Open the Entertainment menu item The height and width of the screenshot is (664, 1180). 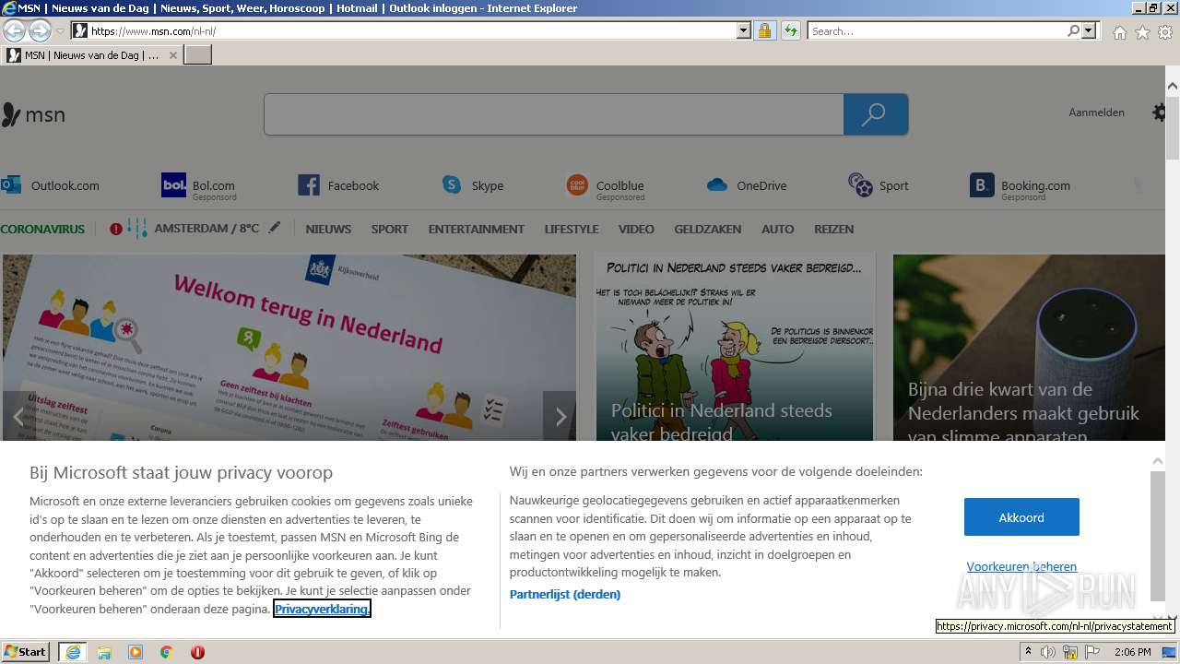[x=477, y=229]
